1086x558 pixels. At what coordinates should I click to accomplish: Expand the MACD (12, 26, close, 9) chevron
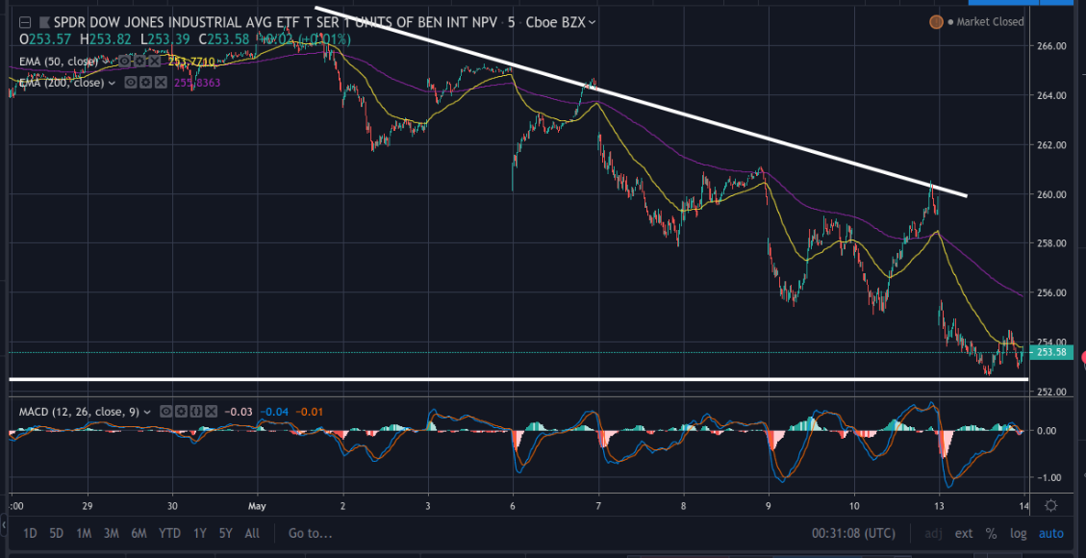pyautogui.click(x=148, y=411)
